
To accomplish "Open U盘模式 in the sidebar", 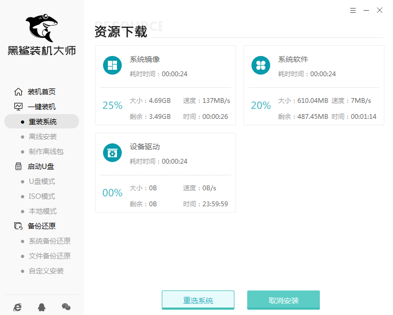I will pyautogui.click(x=42, y=181).
